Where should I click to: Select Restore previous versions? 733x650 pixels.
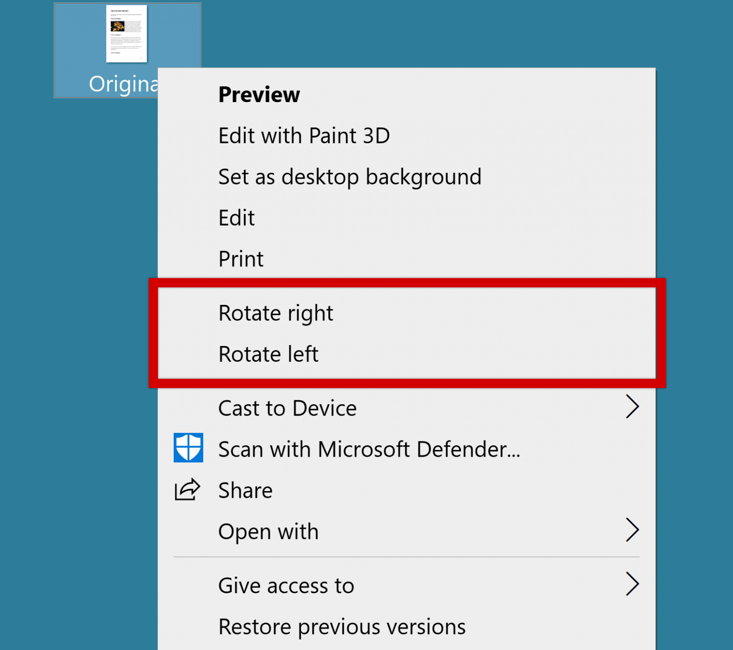coord(342,627)
